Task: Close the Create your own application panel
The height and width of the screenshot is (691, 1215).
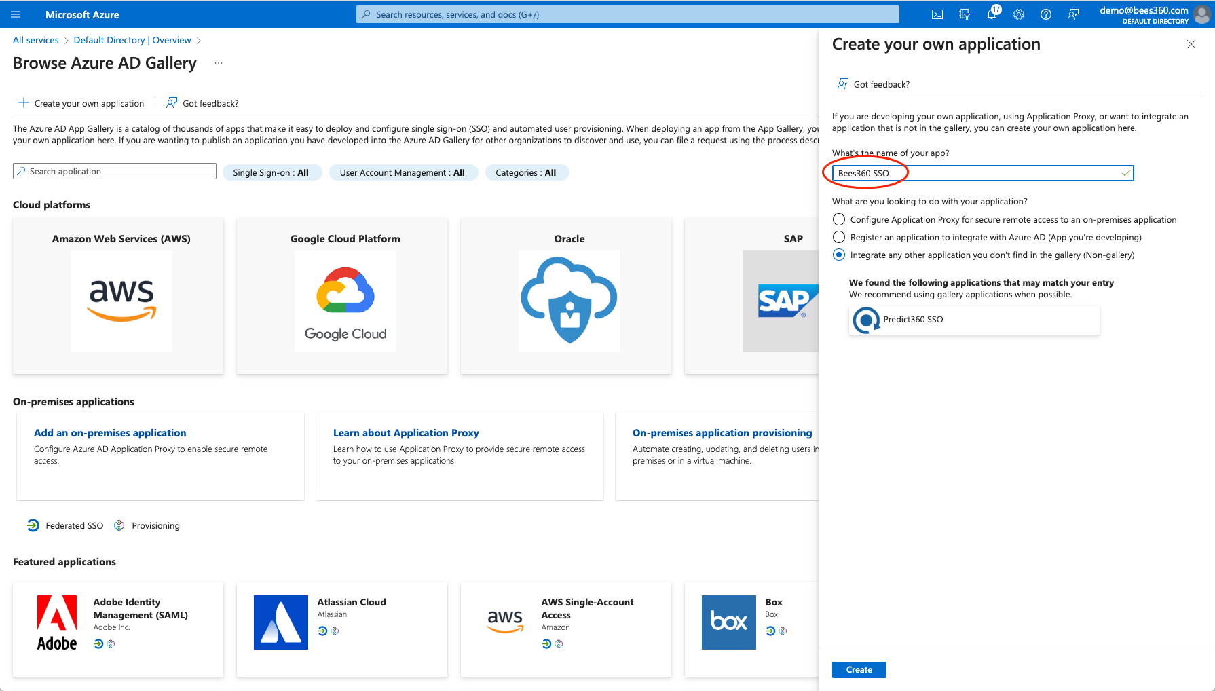Action: [1191, 44]
